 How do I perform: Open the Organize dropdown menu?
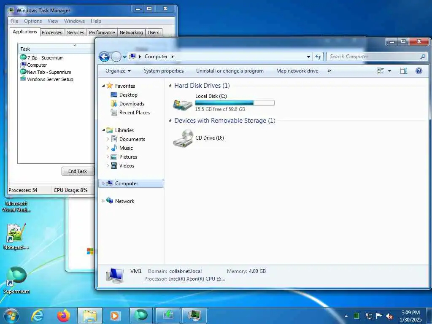click(118, 71)
